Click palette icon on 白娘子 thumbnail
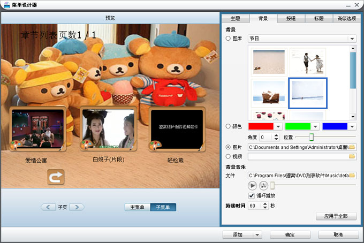The image size is (364, 243). 86,145
